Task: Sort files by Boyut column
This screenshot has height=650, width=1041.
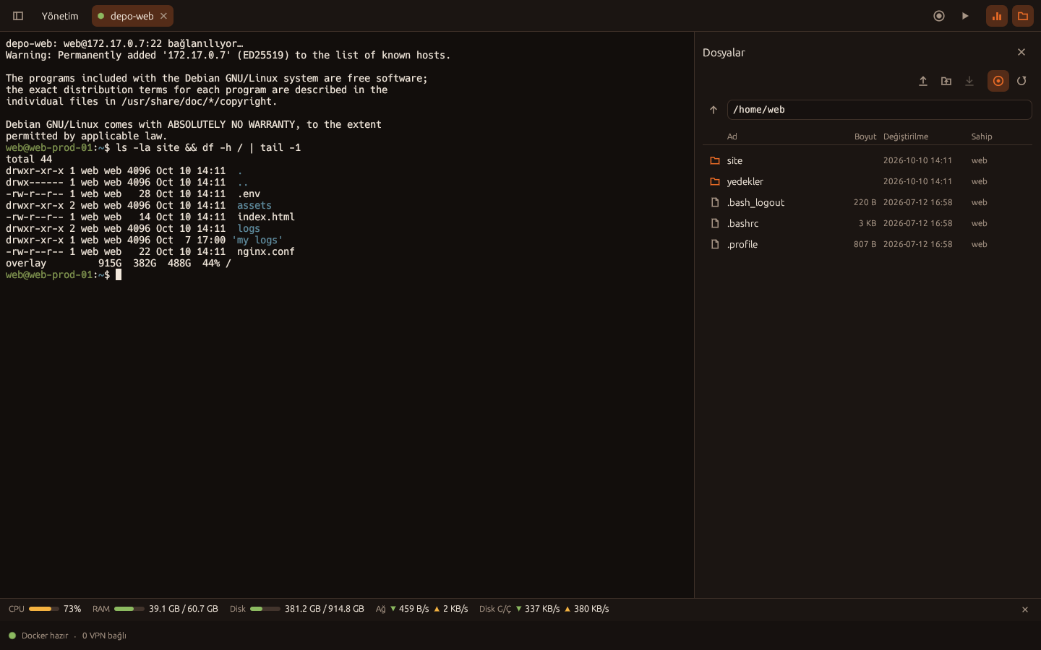Action: coord(865,136)
